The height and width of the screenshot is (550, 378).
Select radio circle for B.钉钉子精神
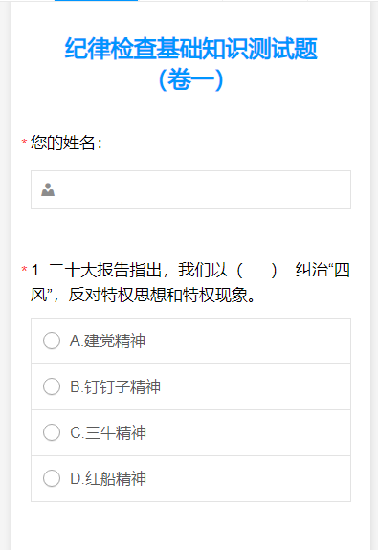point(52,386)
